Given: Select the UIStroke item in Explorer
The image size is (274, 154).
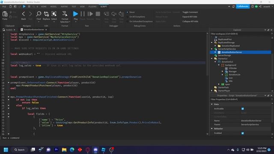Looking at the screenshot, I should click(x=232, y=68).
